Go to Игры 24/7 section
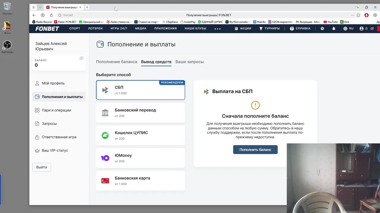 [119, 29]
